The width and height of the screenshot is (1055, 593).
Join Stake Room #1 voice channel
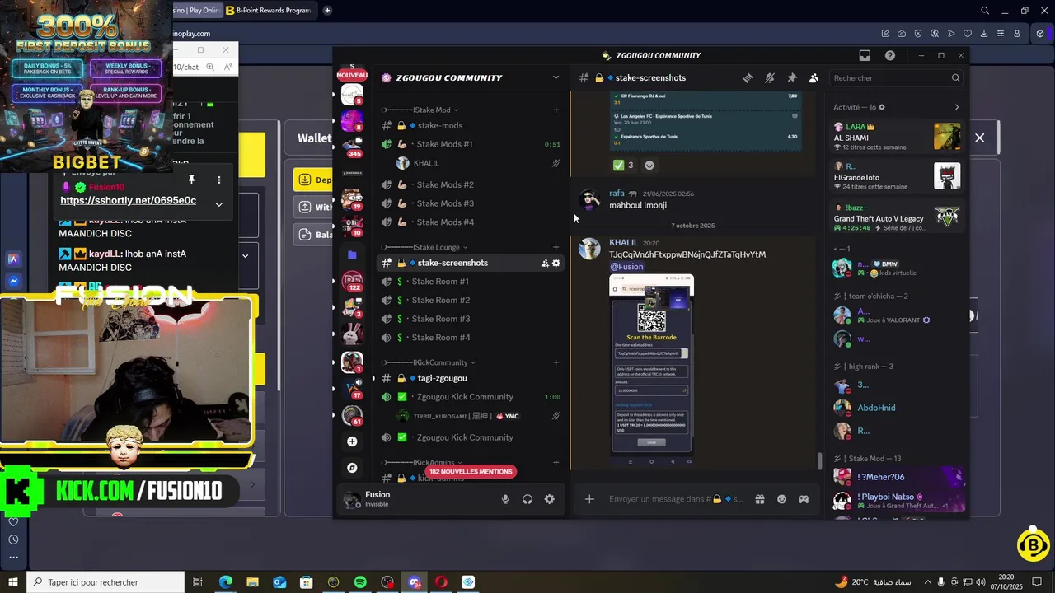click(471, 282)
